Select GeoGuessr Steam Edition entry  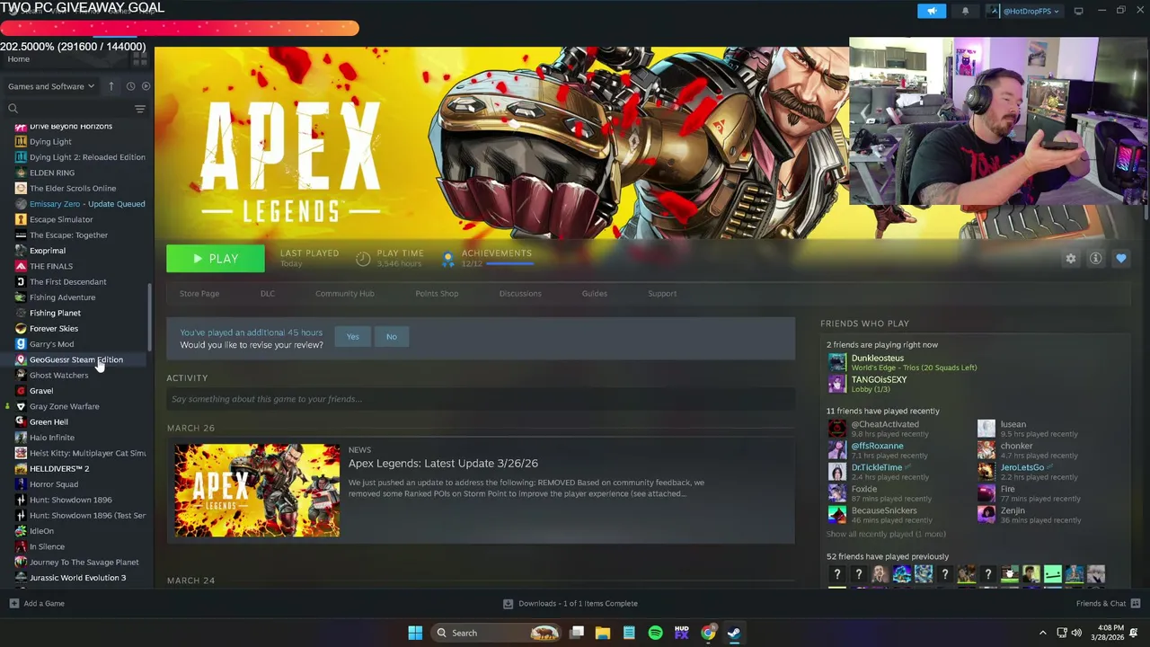(x=76, y=359)
